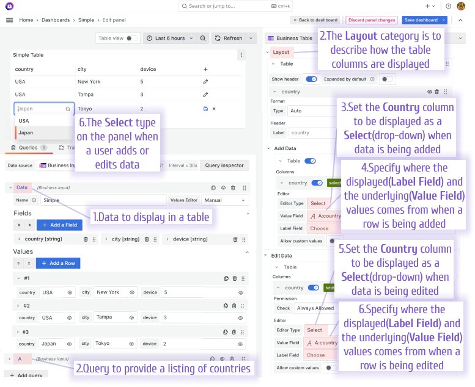Click Save dashboard button

click(421, 20)
